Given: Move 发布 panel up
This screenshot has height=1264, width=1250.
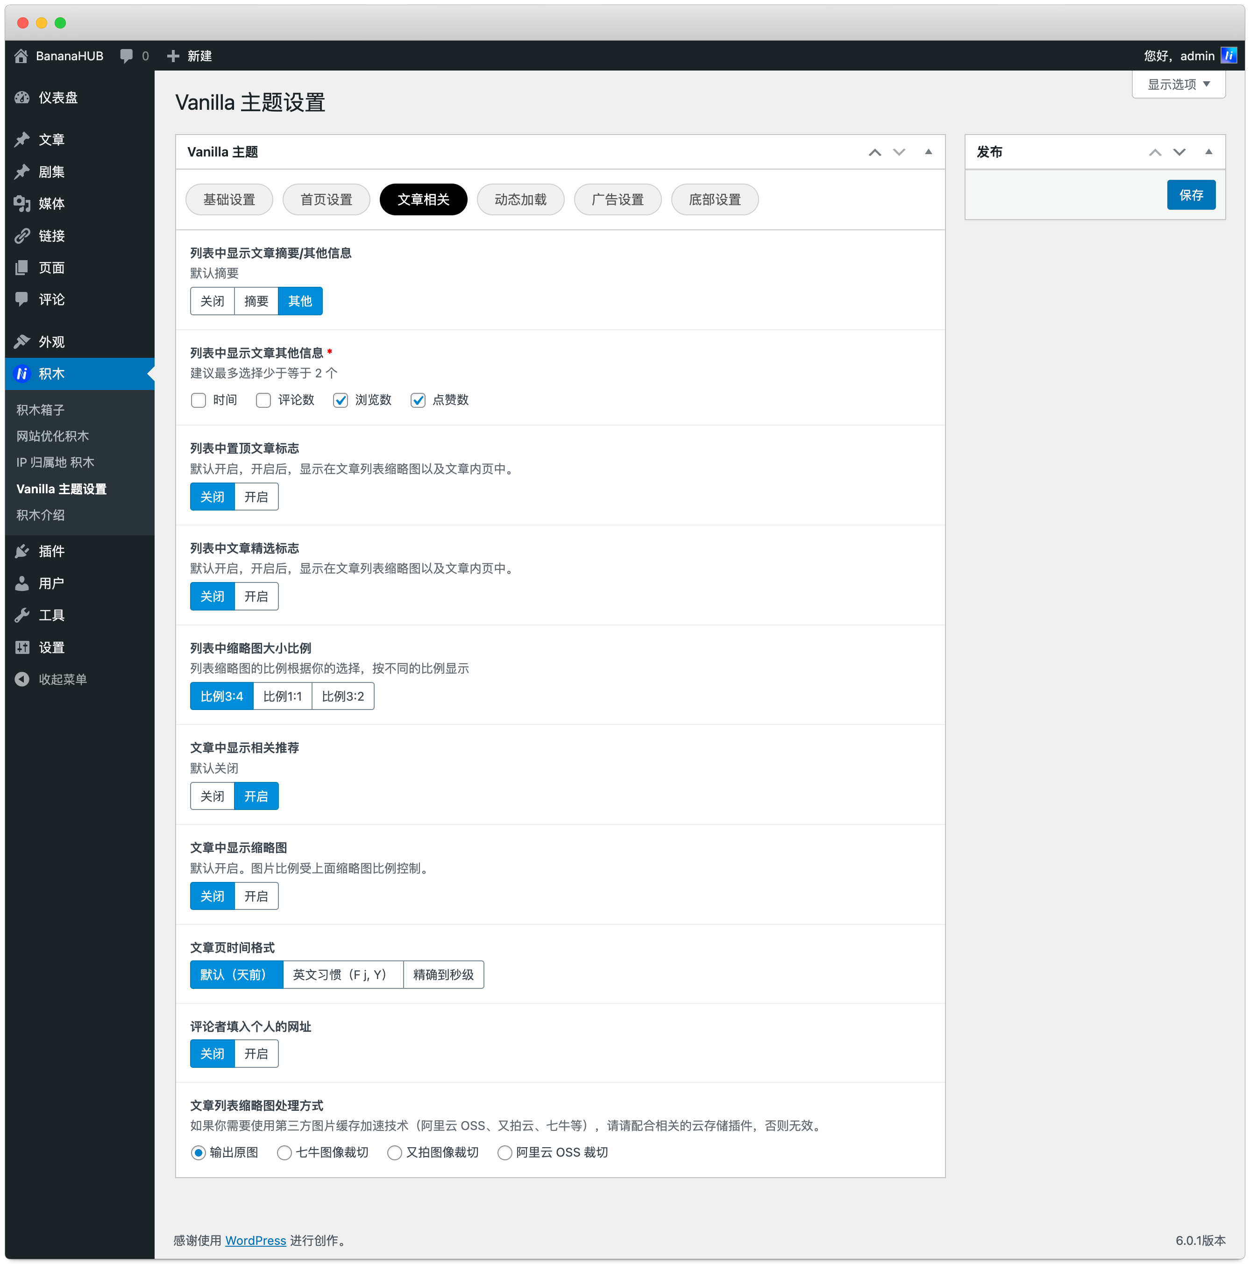Looking at the screenshot, I should 1155,152.
